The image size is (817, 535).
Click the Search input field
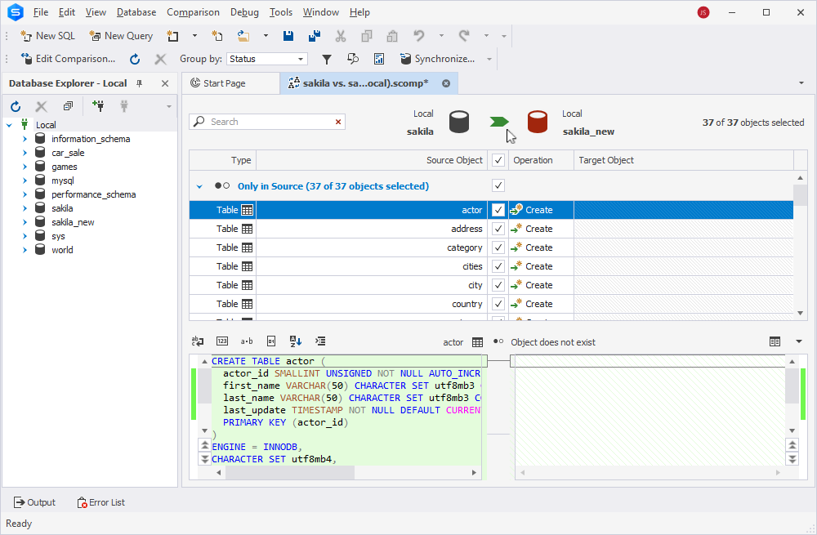click(267, 122)
